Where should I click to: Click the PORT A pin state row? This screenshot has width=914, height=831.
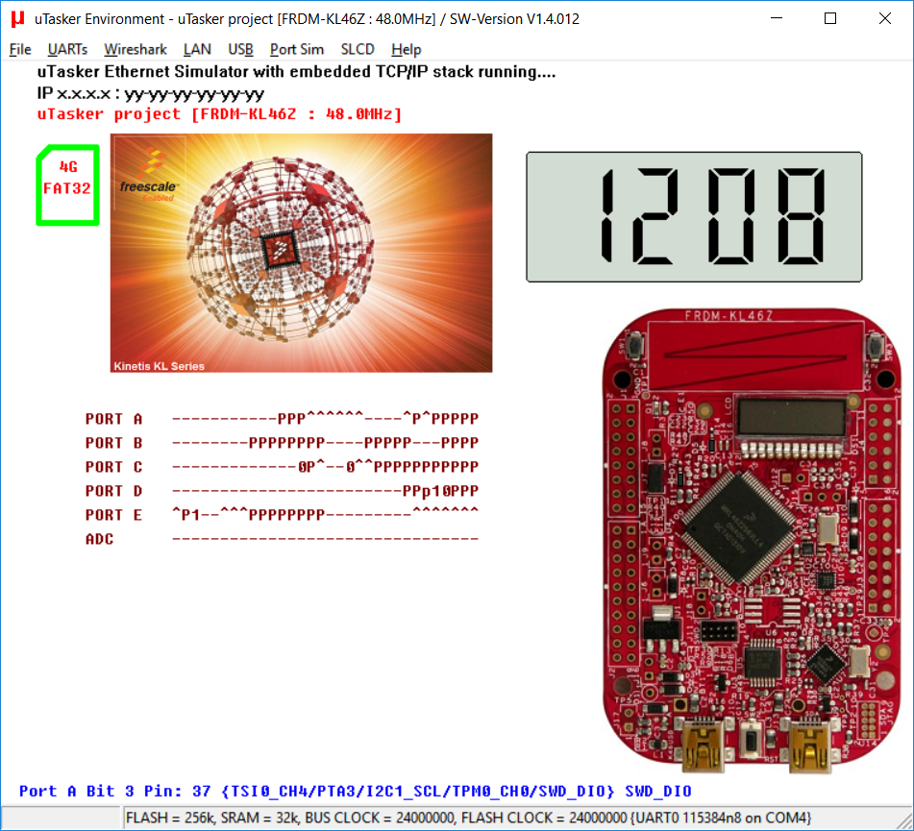click(325, 419)
